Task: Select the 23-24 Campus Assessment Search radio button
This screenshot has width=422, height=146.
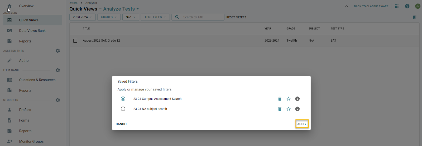Action: [123, 99]
